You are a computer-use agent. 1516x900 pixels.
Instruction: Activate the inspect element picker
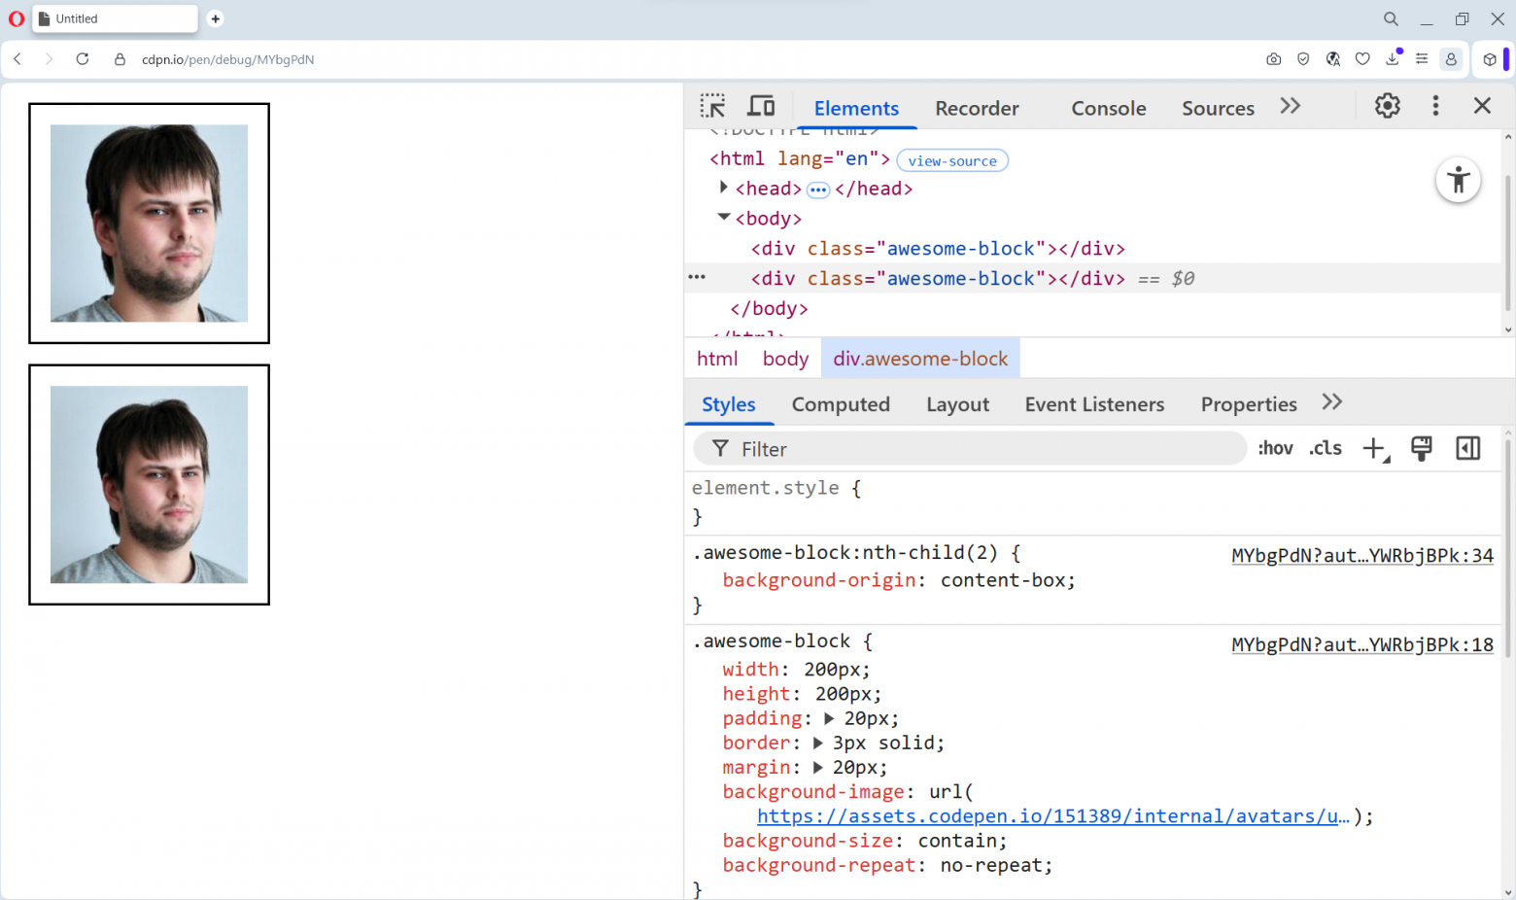point(712,106)
